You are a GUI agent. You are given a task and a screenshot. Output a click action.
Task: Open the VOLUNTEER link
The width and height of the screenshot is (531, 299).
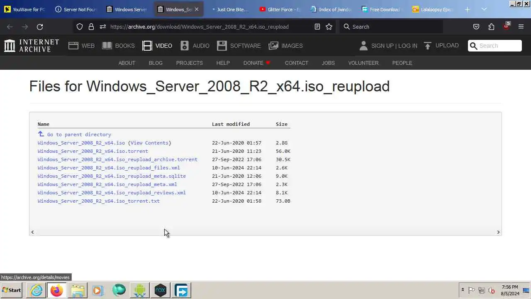[x=363, y=63]
